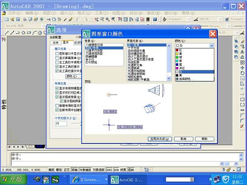The height and width of the screenshot is (185, 247).
Task: Click the 十字光标大小 value input field
Action: click(x=61, y=123)
